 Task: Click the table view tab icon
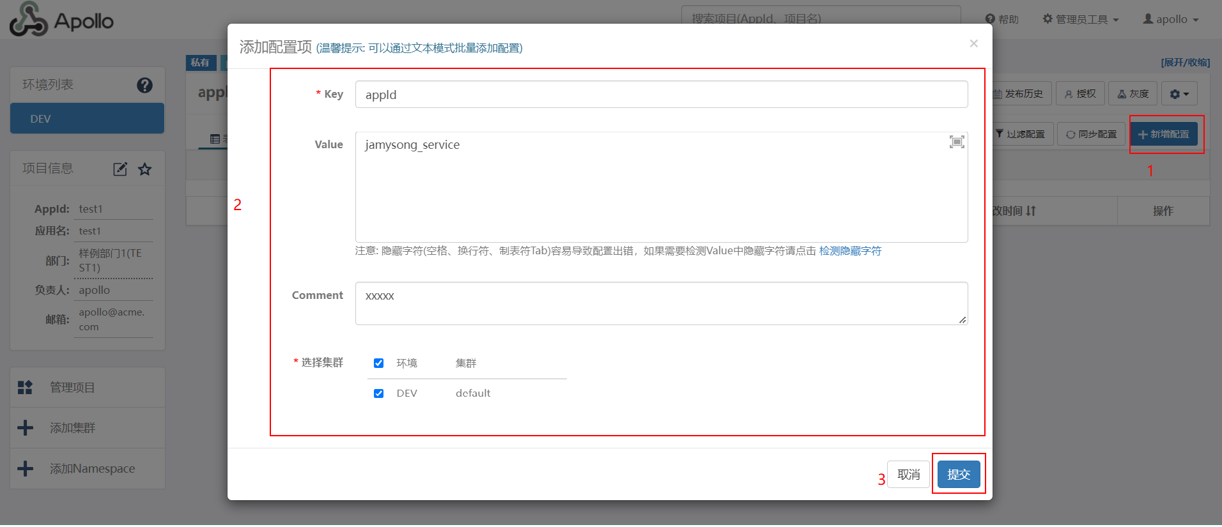tap(215, 139)
